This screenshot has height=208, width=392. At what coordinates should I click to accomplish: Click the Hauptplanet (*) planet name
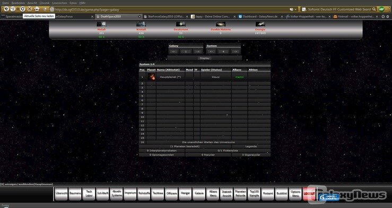(x=170, y=77)
